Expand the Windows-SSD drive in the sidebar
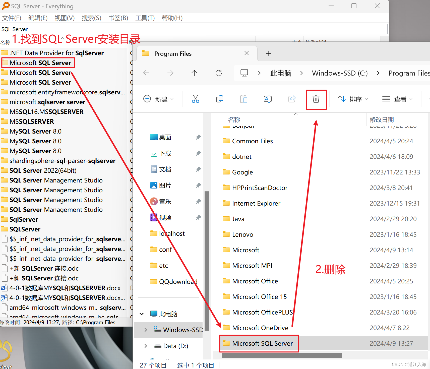Screen dimensions: 430x369 coord(146,330)
